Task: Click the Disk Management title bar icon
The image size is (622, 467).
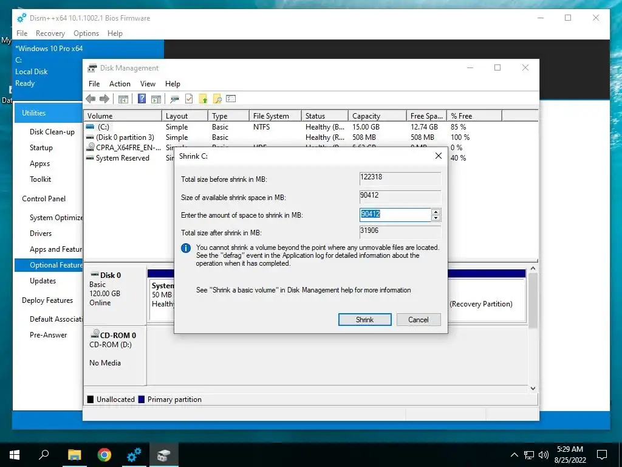Action: [92, 68]
